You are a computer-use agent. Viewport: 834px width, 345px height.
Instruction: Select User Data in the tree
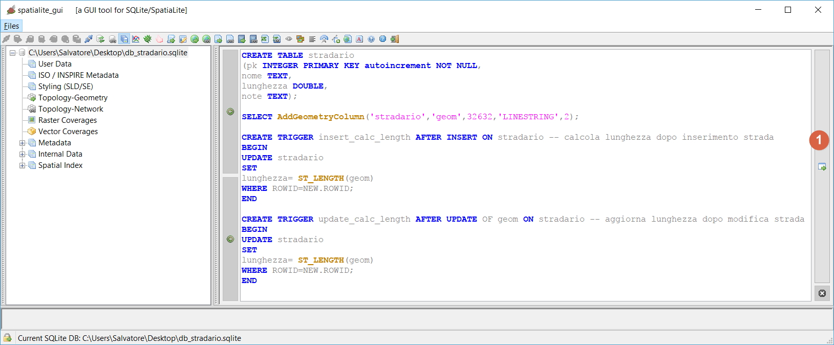pos(55,64)
